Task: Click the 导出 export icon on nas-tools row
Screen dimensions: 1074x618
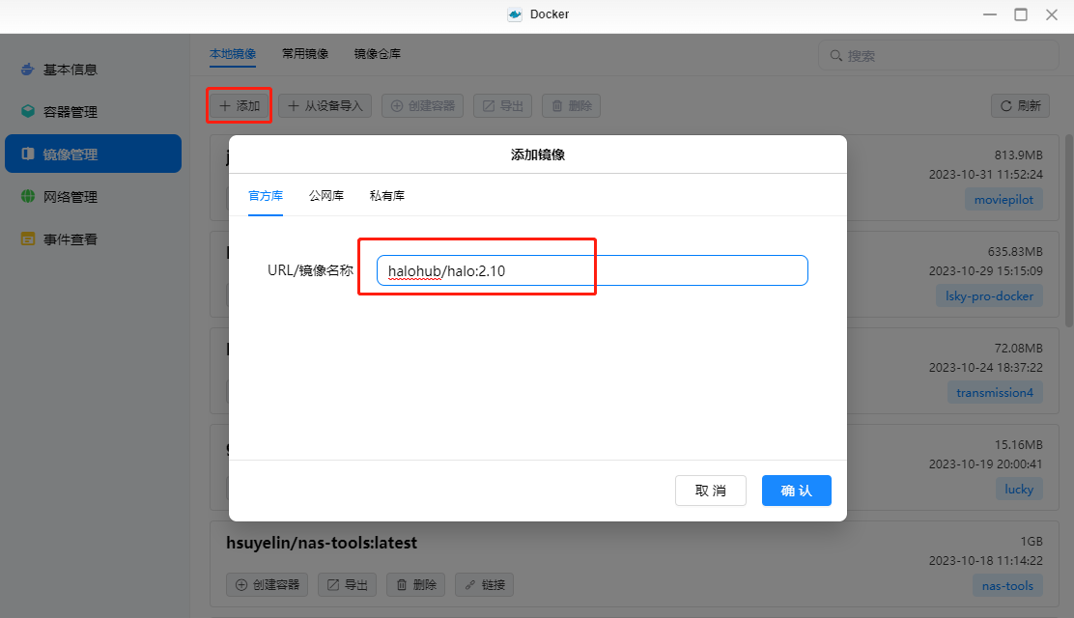Action: click(347, 584)
